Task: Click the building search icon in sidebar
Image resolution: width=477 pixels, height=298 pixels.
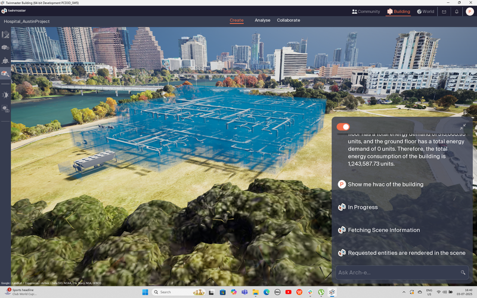Action: pyautogui.click(x=5, y=74)
